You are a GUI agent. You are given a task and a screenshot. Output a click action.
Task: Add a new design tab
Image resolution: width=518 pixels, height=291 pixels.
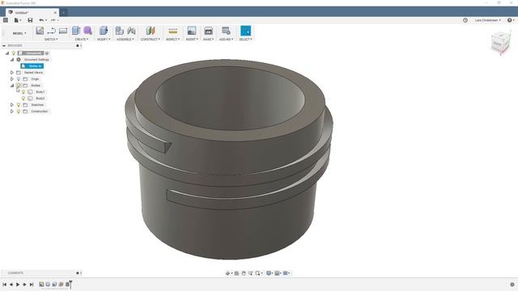coord(63,13)
